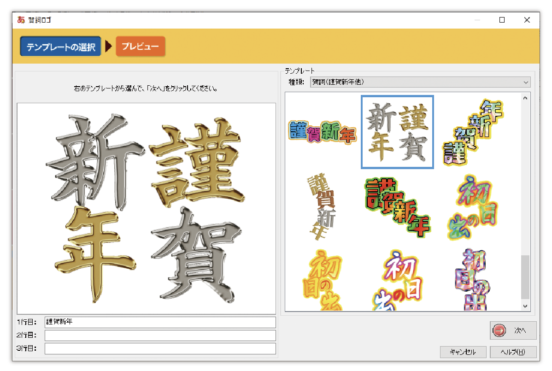Select the colorful horizontal 謹賀新年 template
Image resolution: width=552 pixels, height=371 pixels.
coord(323,132)
